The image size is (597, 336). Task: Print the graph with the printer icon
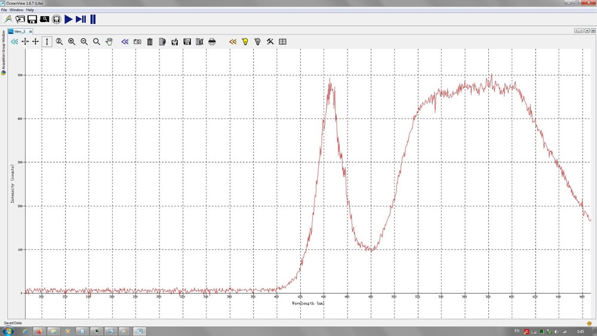tap(212, 41)
